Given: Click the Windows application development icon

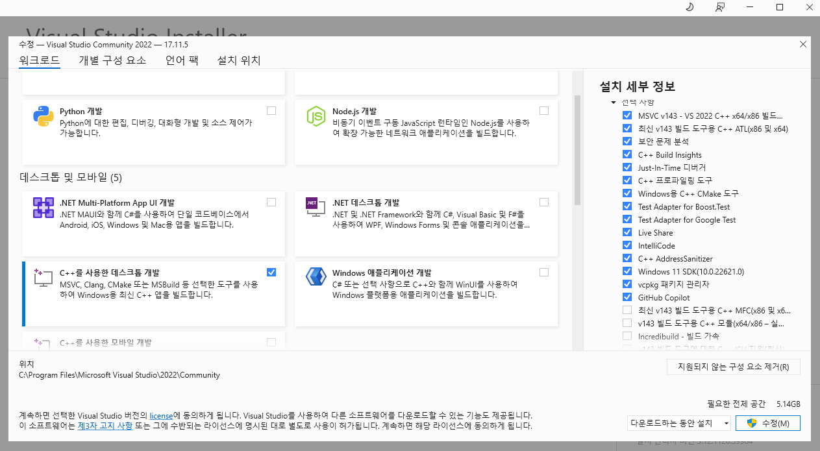Looking at the screenshot, I should click(316, 278).
